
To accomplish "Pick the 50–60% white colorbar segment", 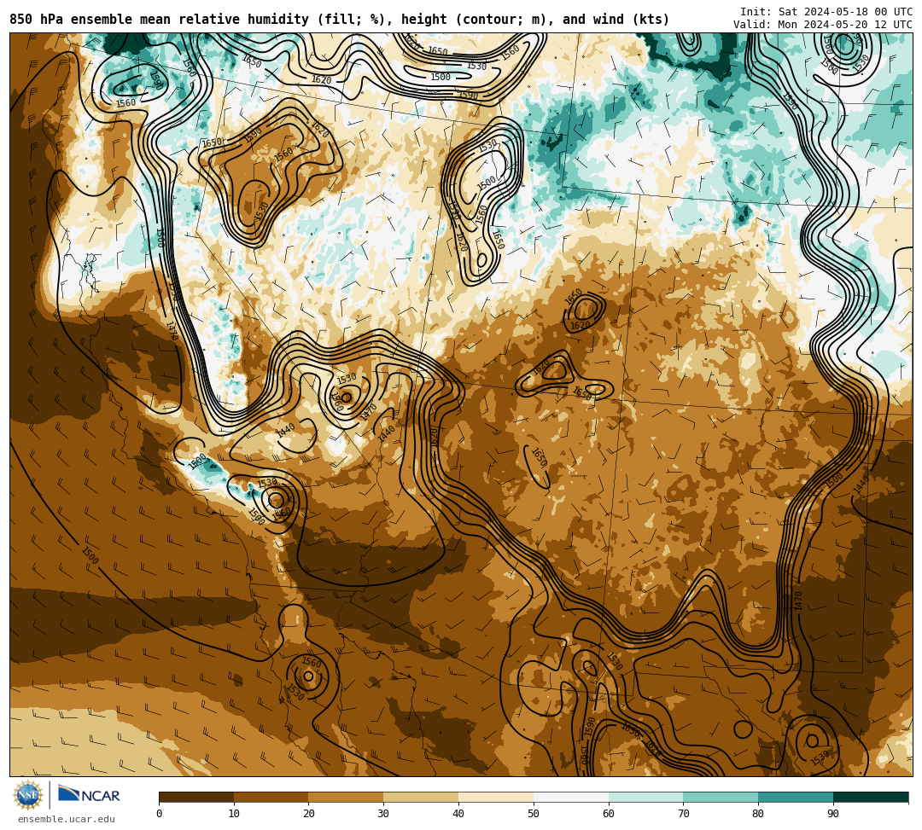I will pyautogui.click(x=571, y=797).
